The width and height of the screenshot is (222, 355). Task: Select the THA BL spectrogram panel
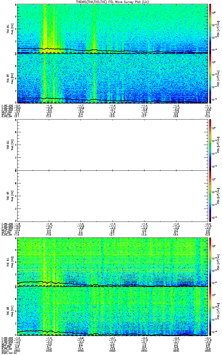click(112, 29)
